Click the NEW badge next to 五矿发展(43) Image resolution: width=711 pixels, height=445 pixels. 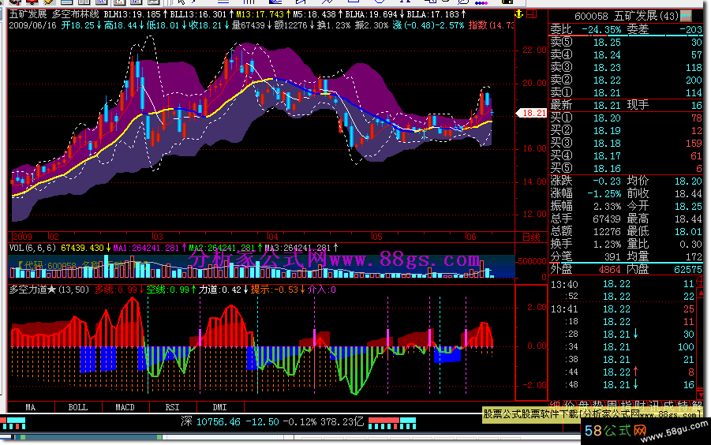point(685,16)
